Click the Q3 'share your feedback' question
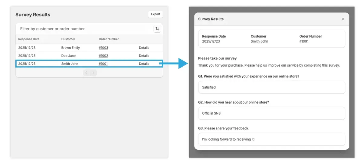Screen dimensions: 363x160 pos(224,129)
